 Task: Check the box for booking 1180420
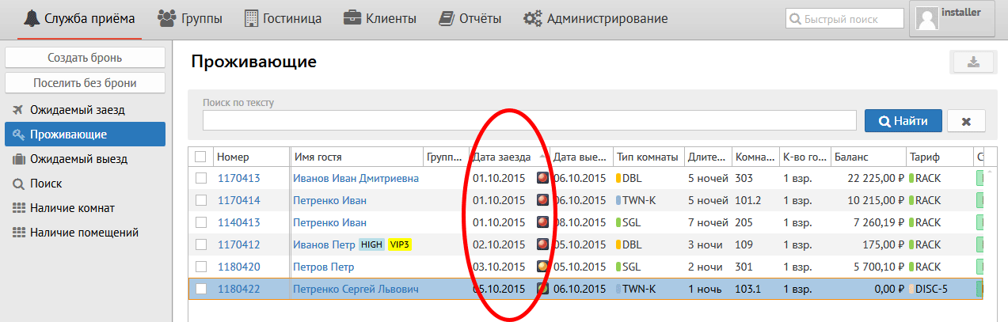(201, 267)
